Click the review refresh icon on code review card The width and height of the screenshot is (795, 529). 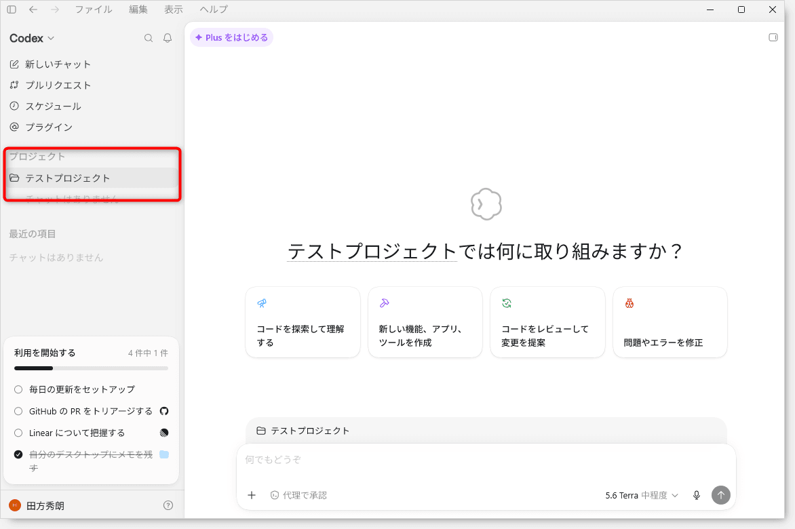point(507,303)
